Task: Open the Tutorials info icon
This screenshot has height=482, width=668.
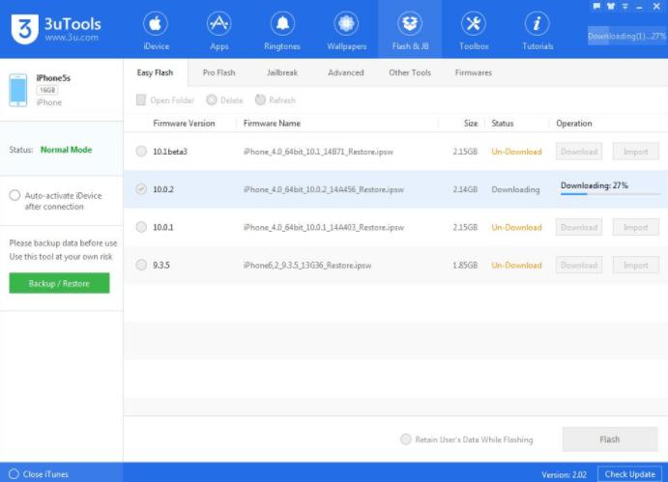Action: [x=537, y=24]
